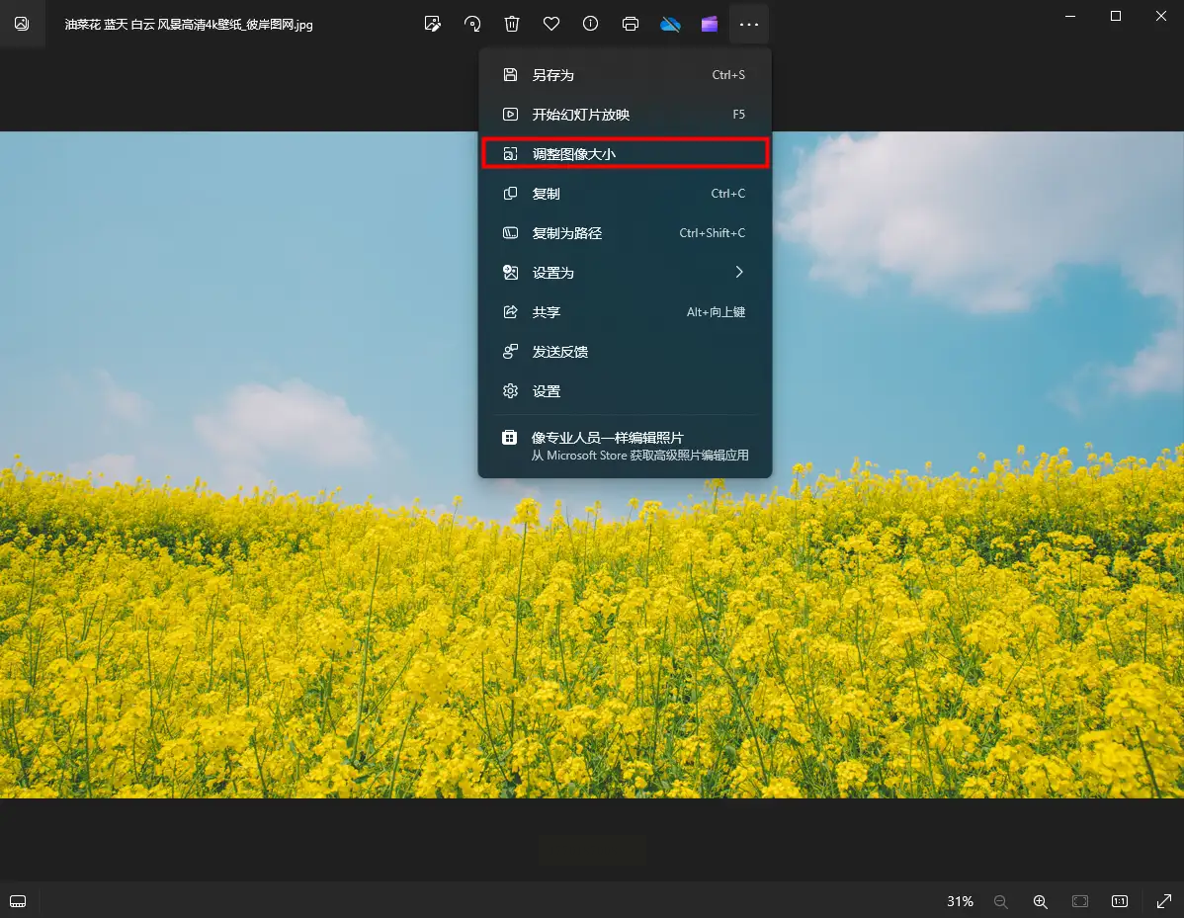Viewport: 1184px width, 918px height.
Task: Click the OneDrive cloud icon
Action: tap(670, 24)
